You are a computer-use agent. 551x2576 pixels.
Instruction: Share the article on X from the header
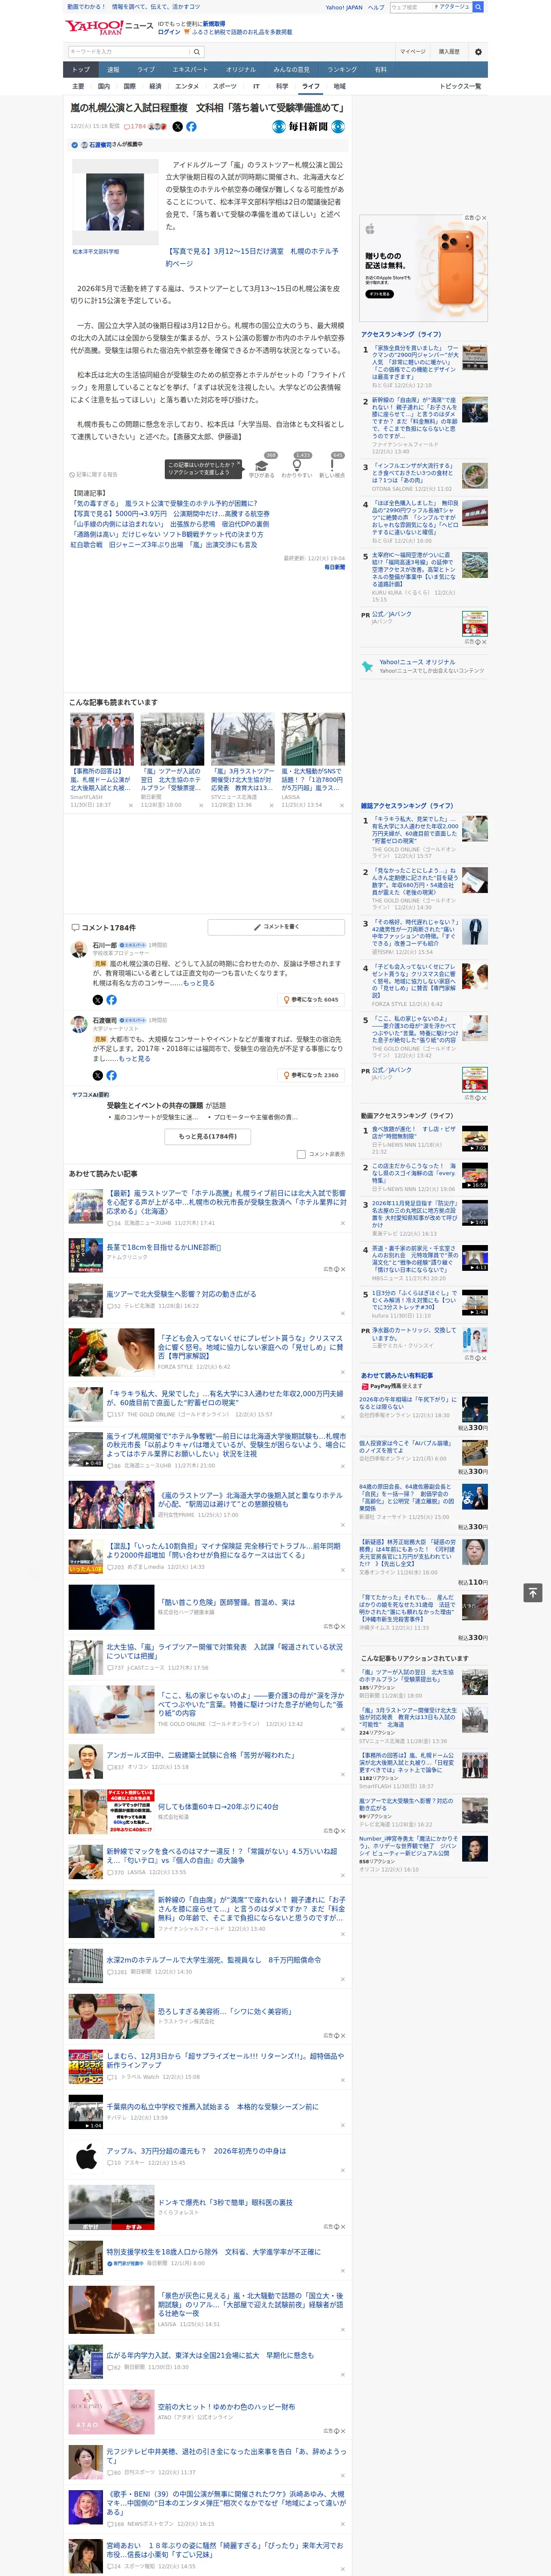(x=178, y=127)
